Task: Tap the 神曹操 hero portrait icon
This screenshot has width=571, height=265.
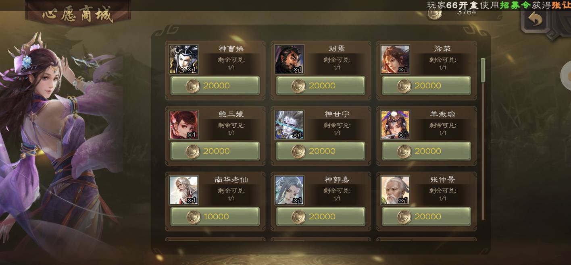Action: pos(184,59)
